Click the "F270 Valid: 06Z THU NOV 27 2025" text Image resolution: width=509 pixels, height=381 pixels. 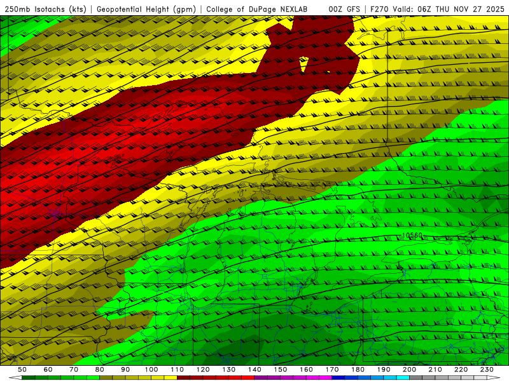(437, 10)
